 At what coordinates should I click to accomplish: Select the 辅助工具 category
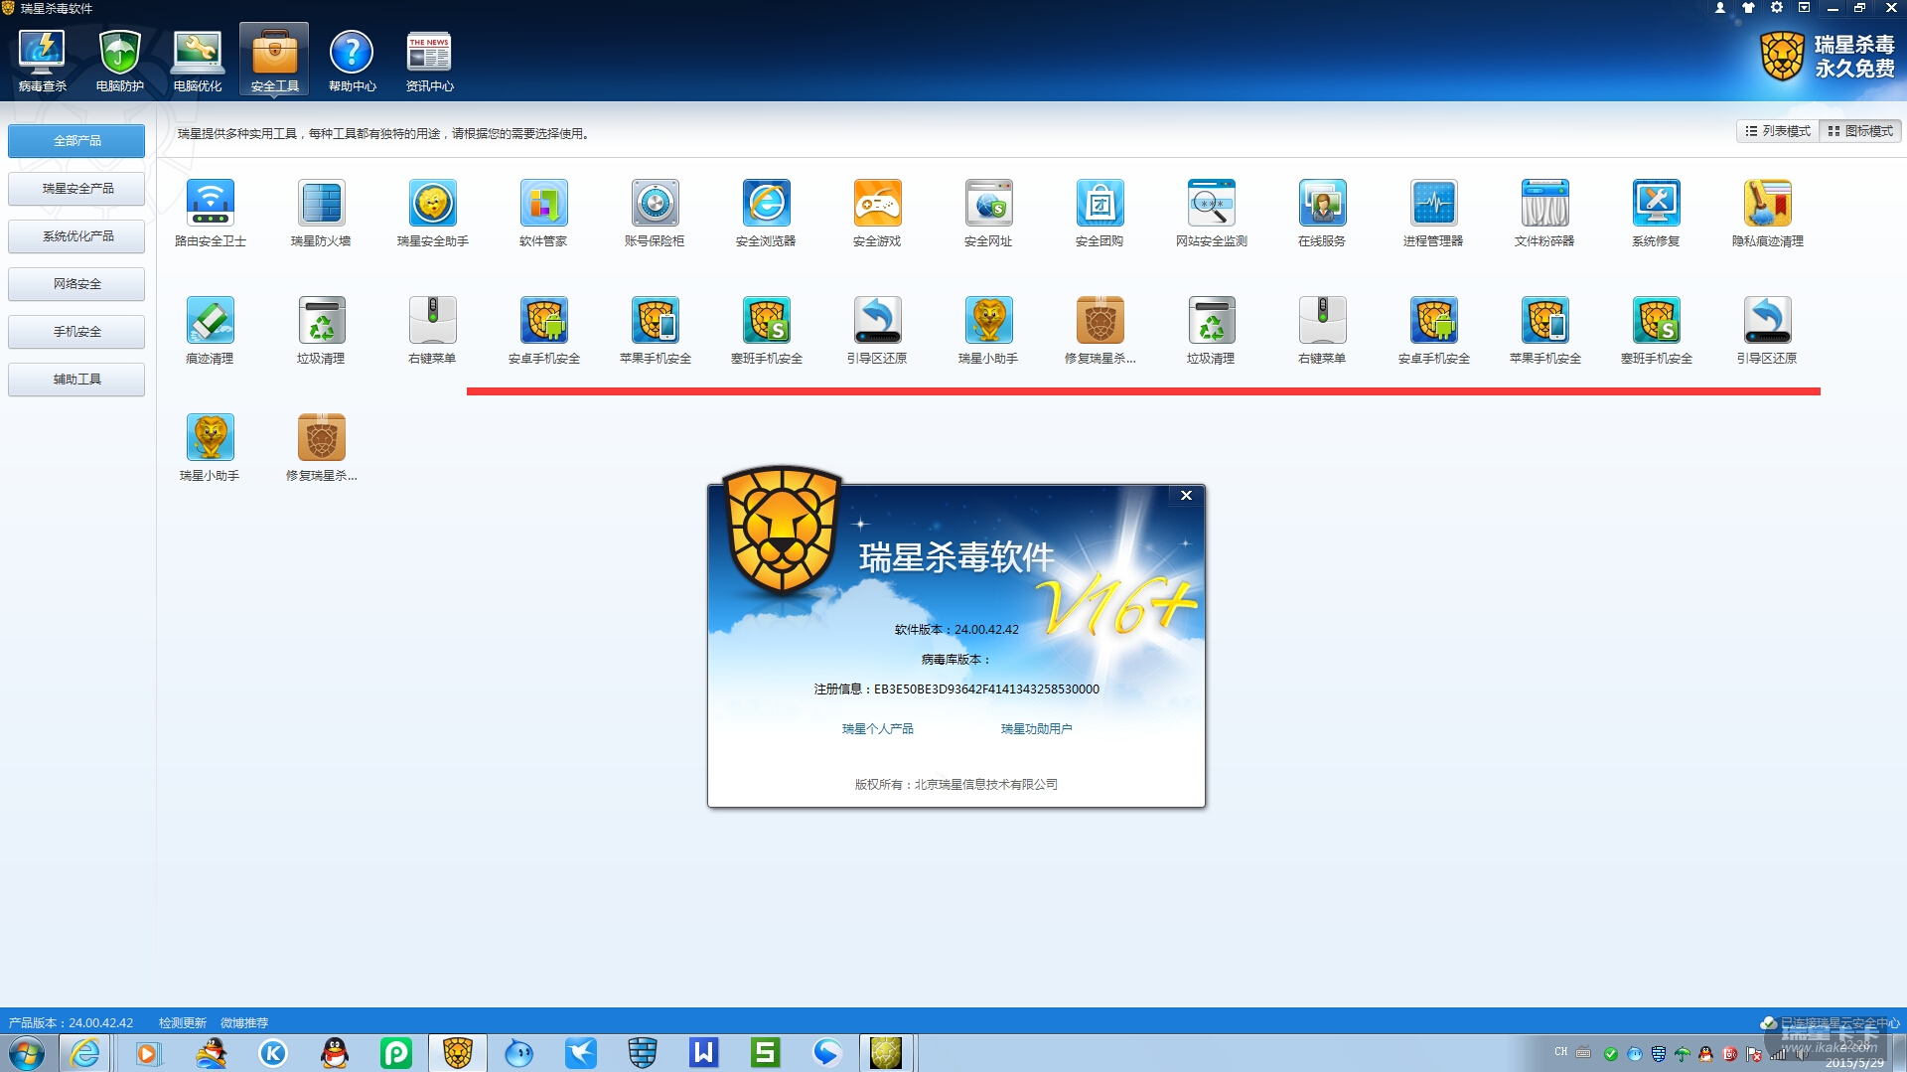[x=76, y=380]
